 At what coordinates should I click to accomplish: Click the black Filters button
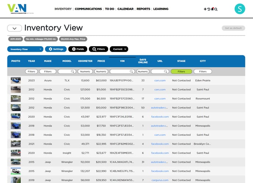98,49
